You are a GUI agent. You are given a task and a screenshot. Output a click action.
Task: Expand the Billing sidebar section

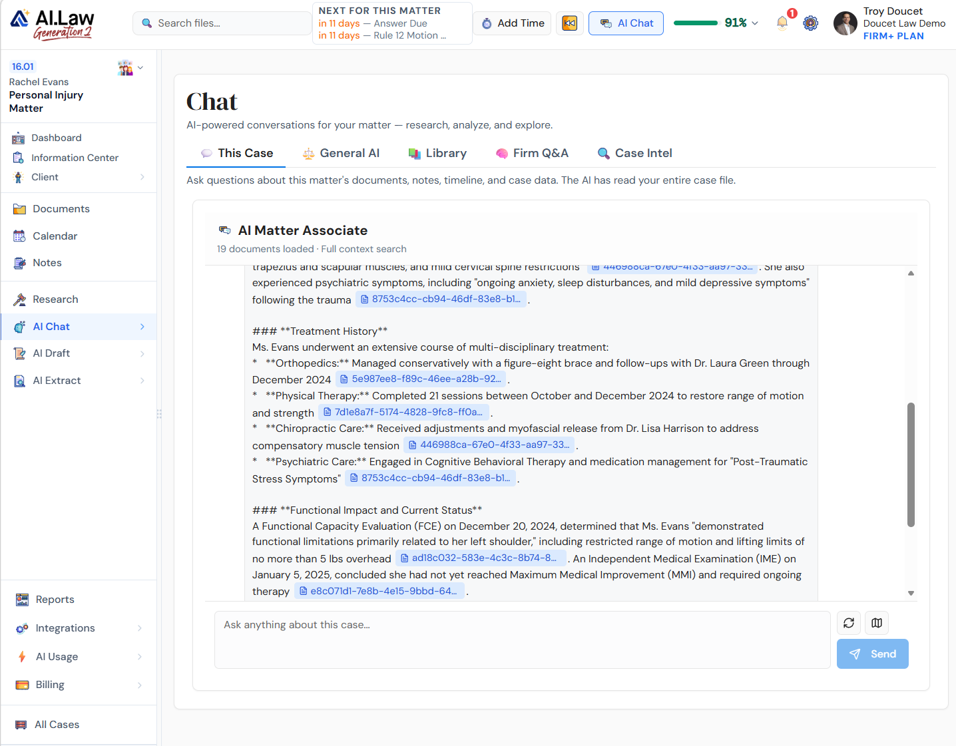[140, 685]
